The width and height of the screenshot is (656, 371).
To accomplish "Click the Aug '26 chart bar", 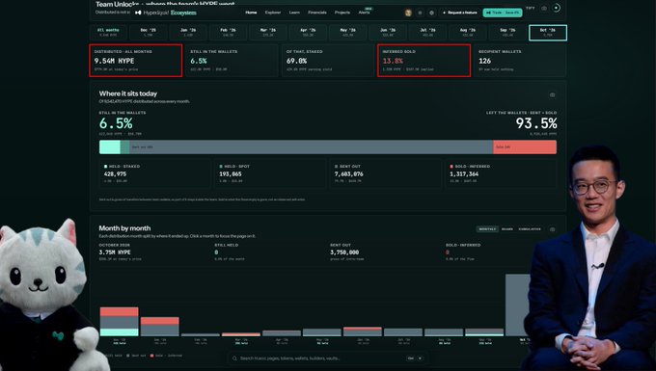I will 444,332.
